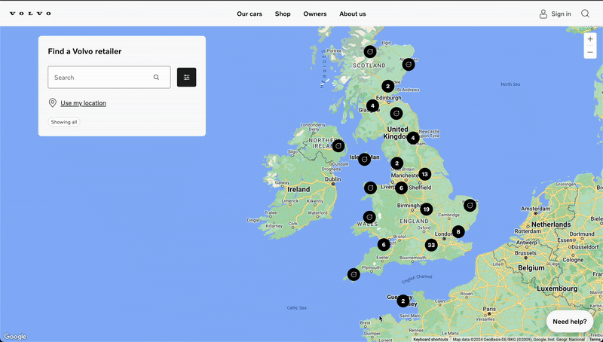The height and width of the screenshot is (342, 603).
Task: Select the retailer cluster marker showing 33
Action: coord(431,245)
